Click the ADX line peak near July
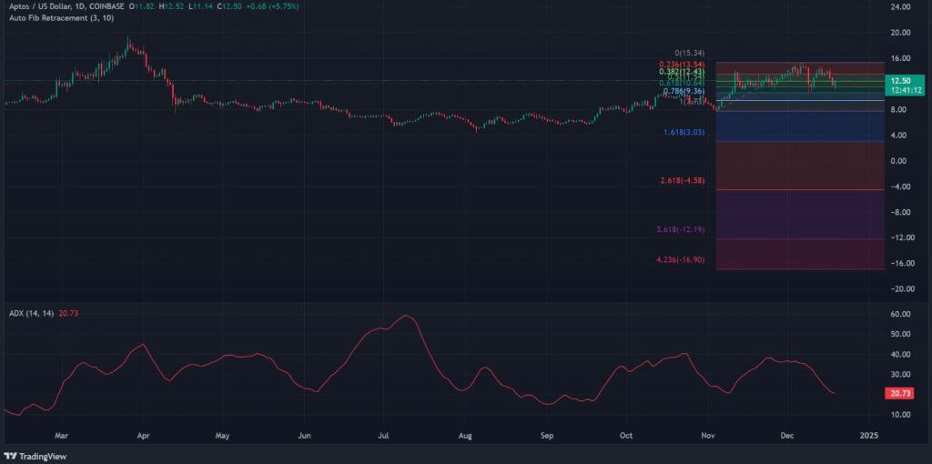This screenshot has height=464, width=932. coord(405,316)
